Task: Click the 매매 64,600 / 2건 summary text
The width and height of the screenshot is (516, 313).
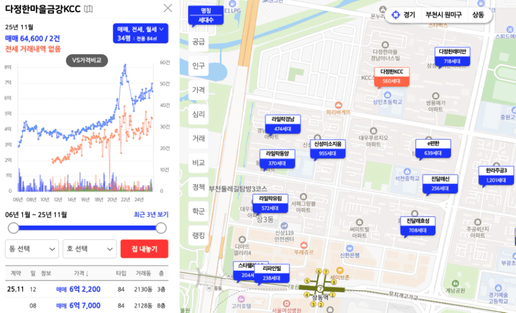Action: click(33, 38)
